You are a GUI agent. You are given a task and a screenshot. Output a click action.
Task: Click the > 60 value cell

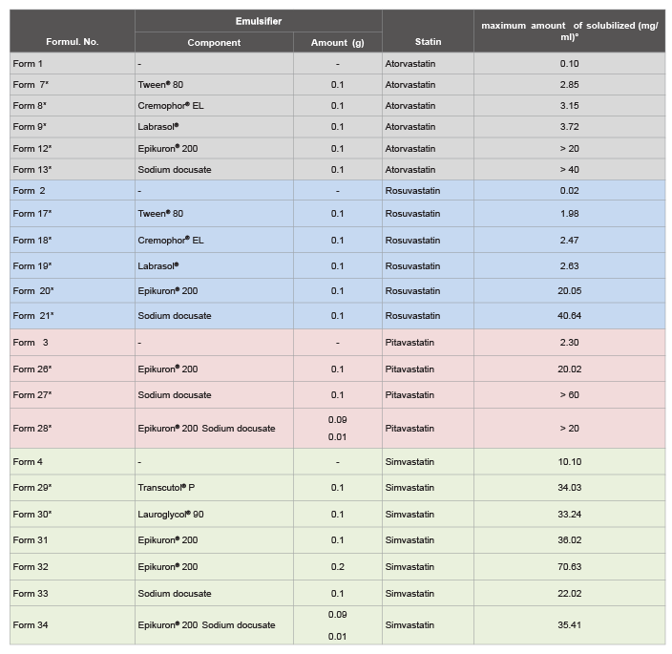(x=569, y=395)
